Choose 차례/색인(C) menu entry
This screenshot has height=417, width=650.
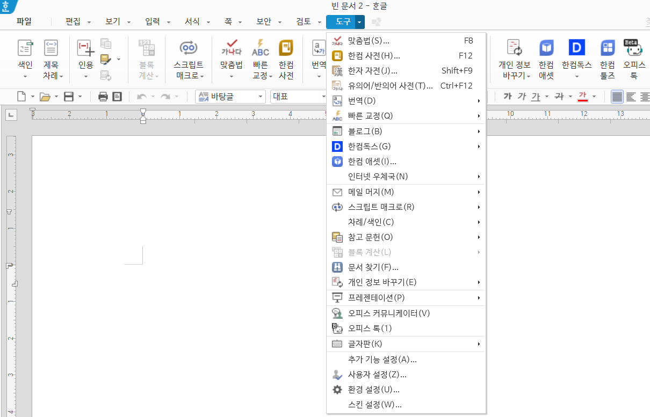click(x=406, y=222)
